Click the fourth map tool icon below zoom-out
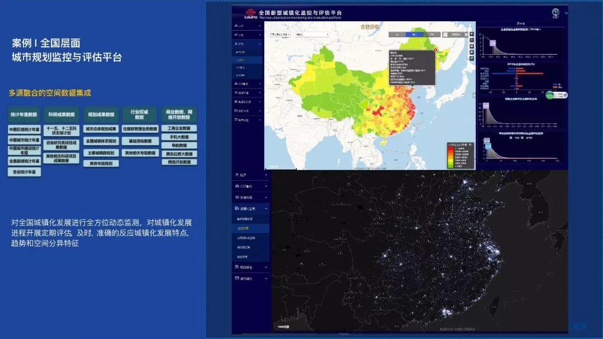The image size is (603, 339). coord(472,52)
